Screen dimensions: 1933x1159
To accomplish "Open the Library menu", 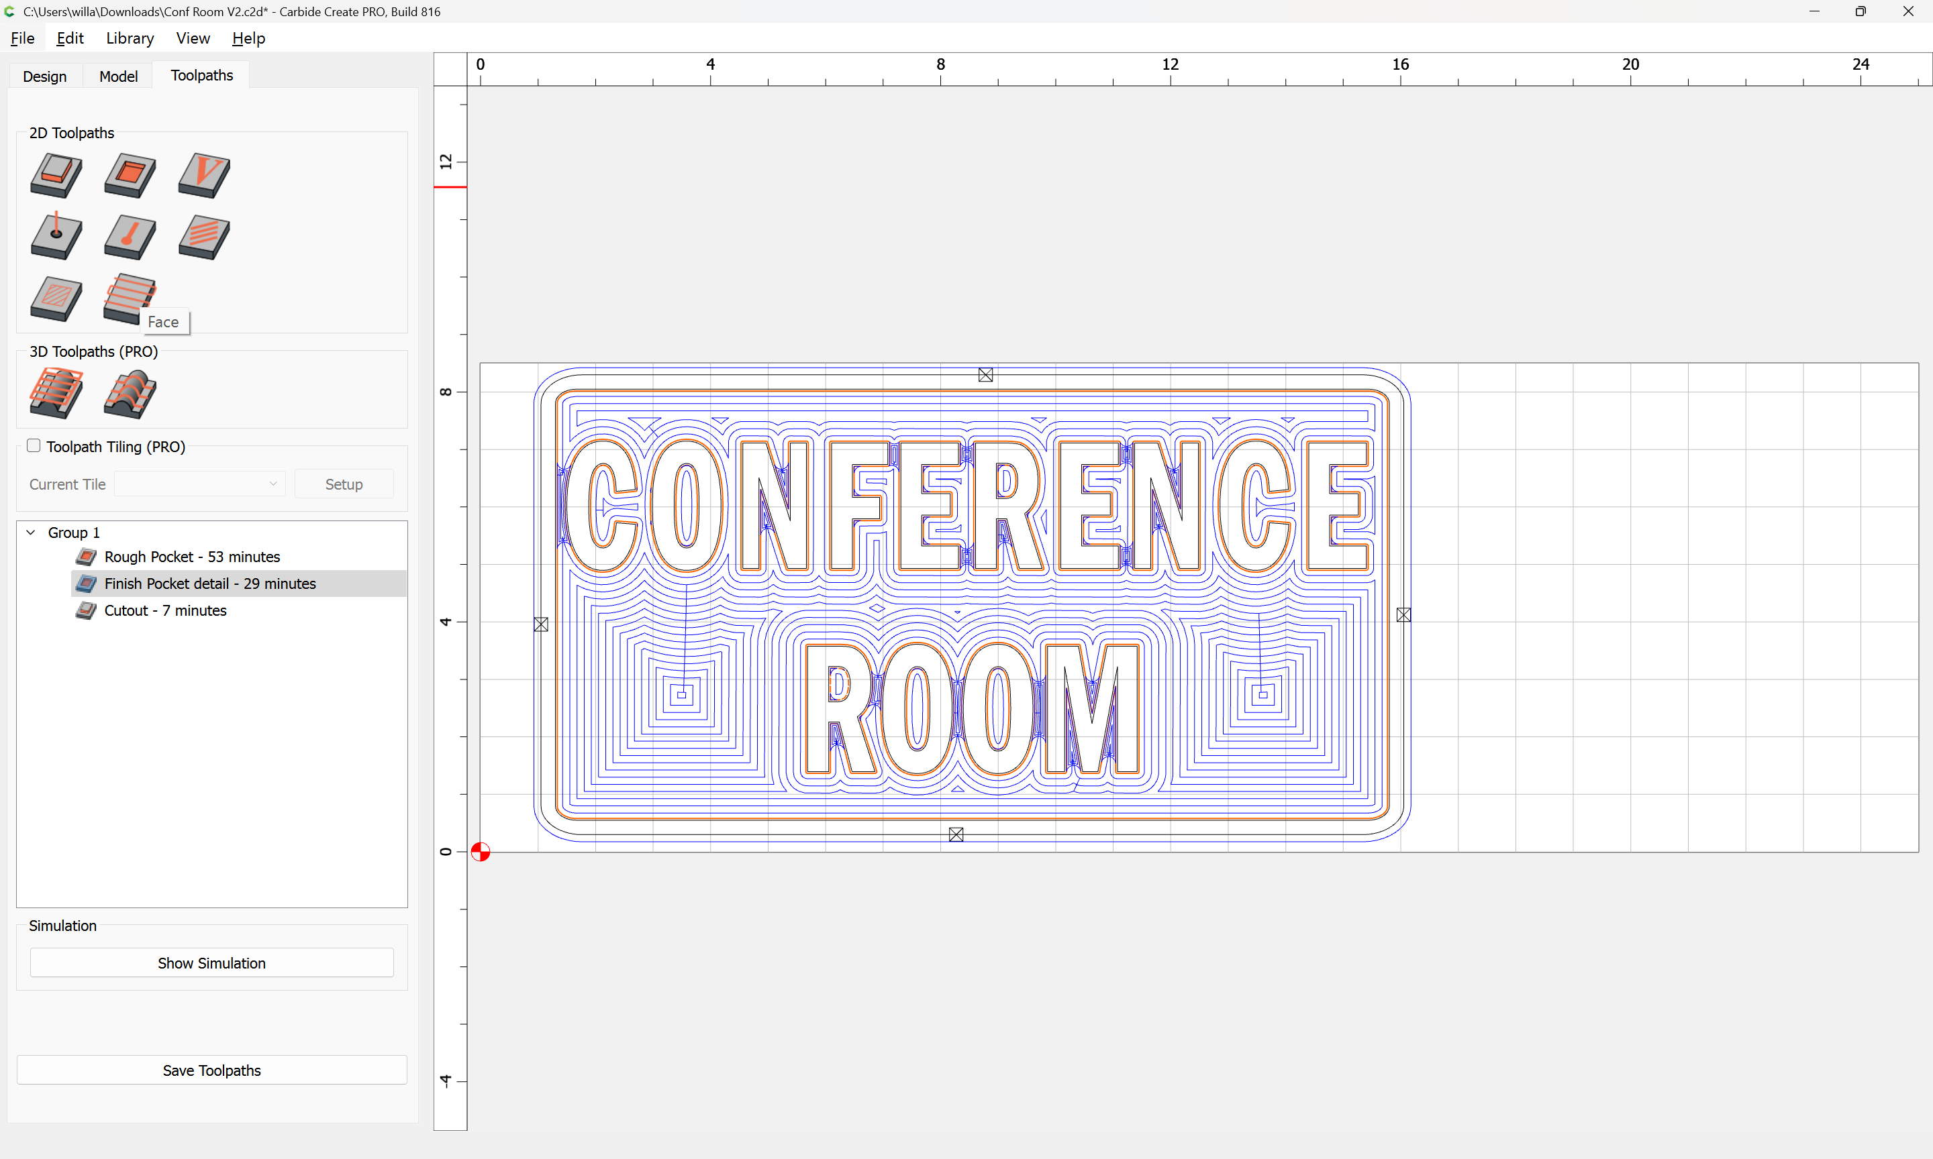I will coord(130,38).
